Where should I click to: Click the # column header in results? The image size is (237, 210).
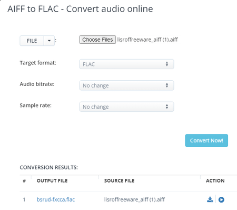click(24, 180)
